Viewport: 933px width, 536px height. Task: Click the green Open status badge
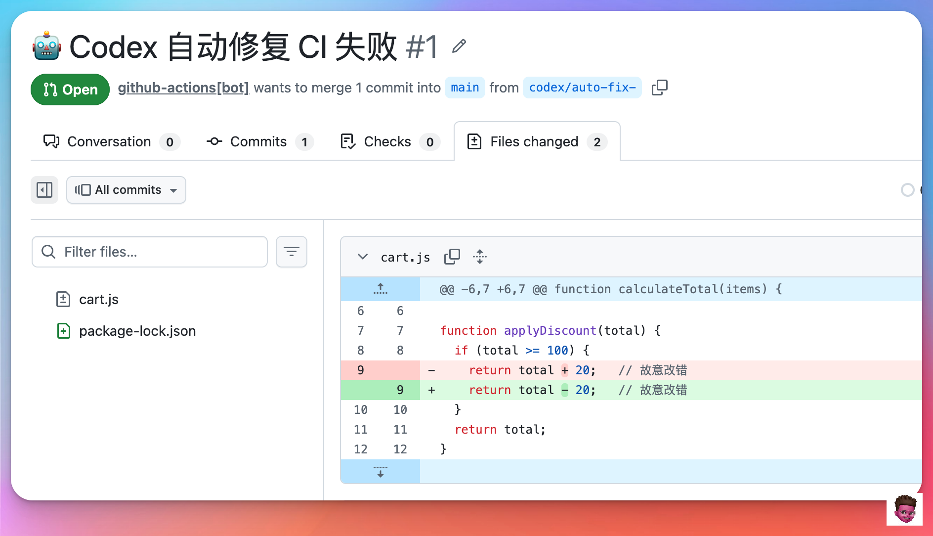70,89
